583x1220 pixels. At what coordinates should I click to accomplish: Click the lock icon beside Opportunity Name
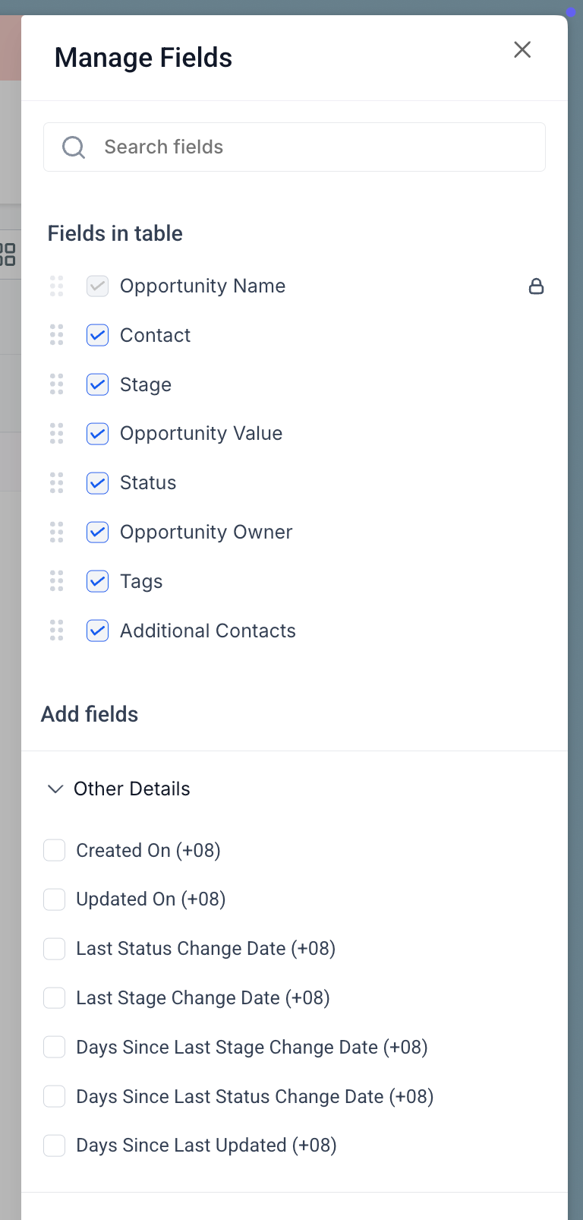[x=537, y=286]
